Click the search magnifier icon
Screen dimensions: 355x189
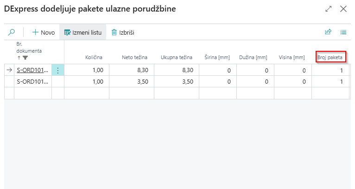click(12, 32)
